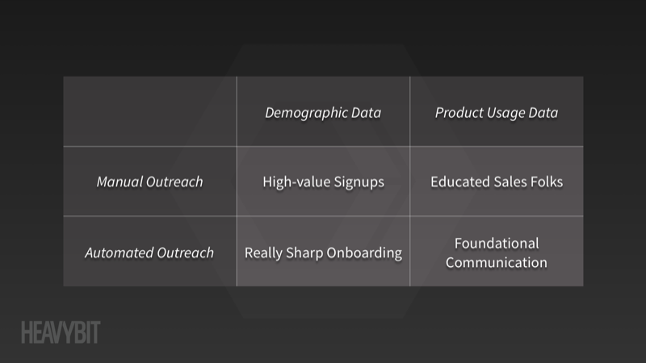Click the word Manual

119,182
